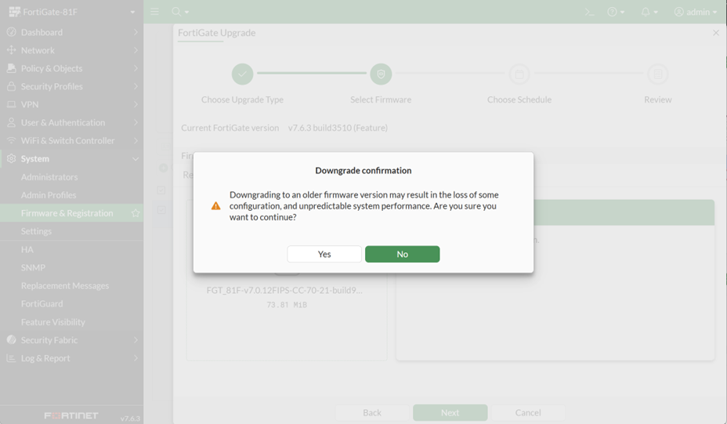Click the completed Choose Upgrade Type checkmark

coord(242,74)
